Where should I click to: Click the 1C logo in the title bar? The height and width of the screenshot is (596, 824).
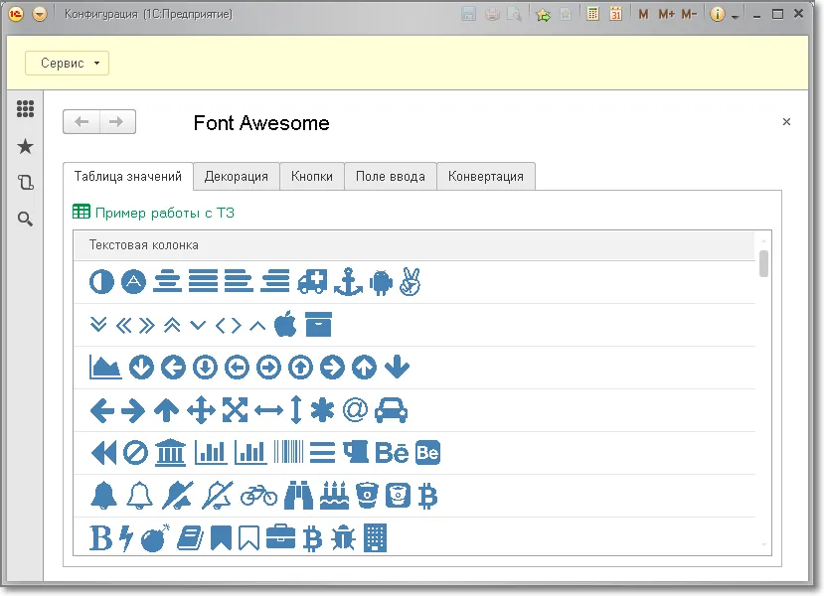pos(16,14)
